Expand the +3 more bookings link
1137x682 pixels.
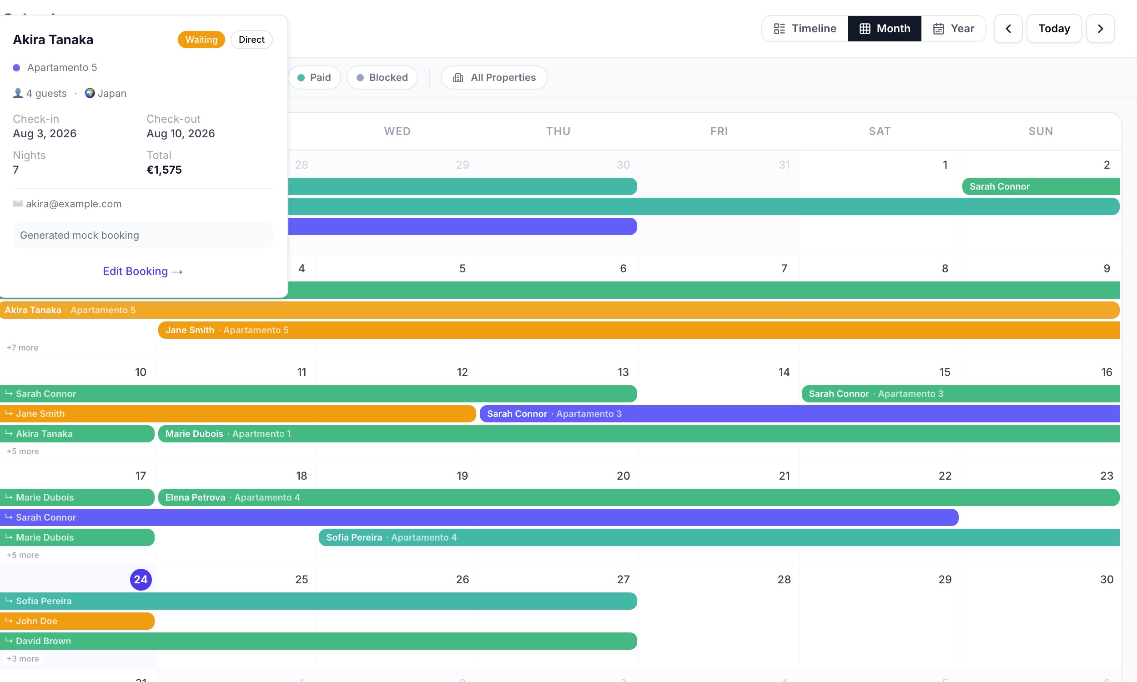23,658
